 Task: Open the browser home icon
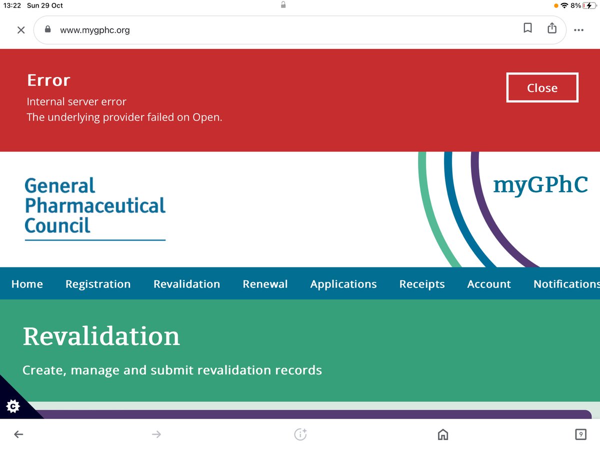tap(443, 434)
